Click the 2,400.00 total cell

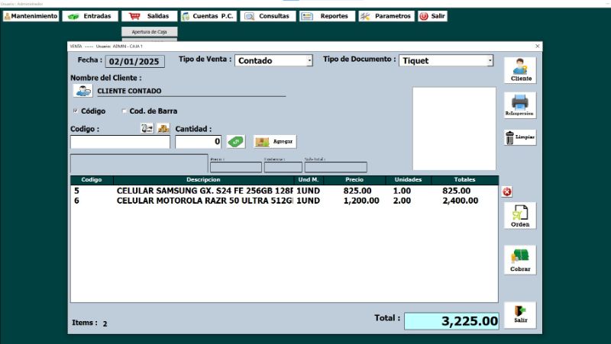(461, 201)
